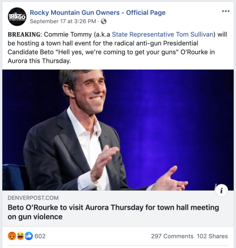The height and width of the screenshot is (248, 236).
Task: Click the laughing reaction emoji icon
Action: point(20,236)
